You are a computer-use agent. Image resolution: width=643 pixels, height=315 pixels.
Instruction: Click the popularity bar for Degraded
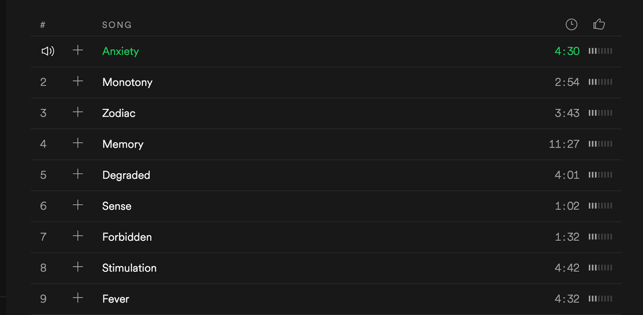pyautogui.click(x=600, y=175)
